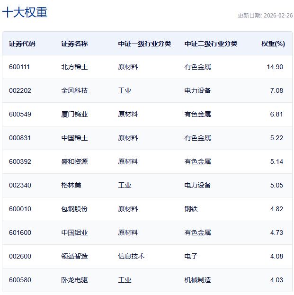The image size is (294, 295).
Task: Click 有色金属 in the 厦门钨业 row
Action: point(197,114)
